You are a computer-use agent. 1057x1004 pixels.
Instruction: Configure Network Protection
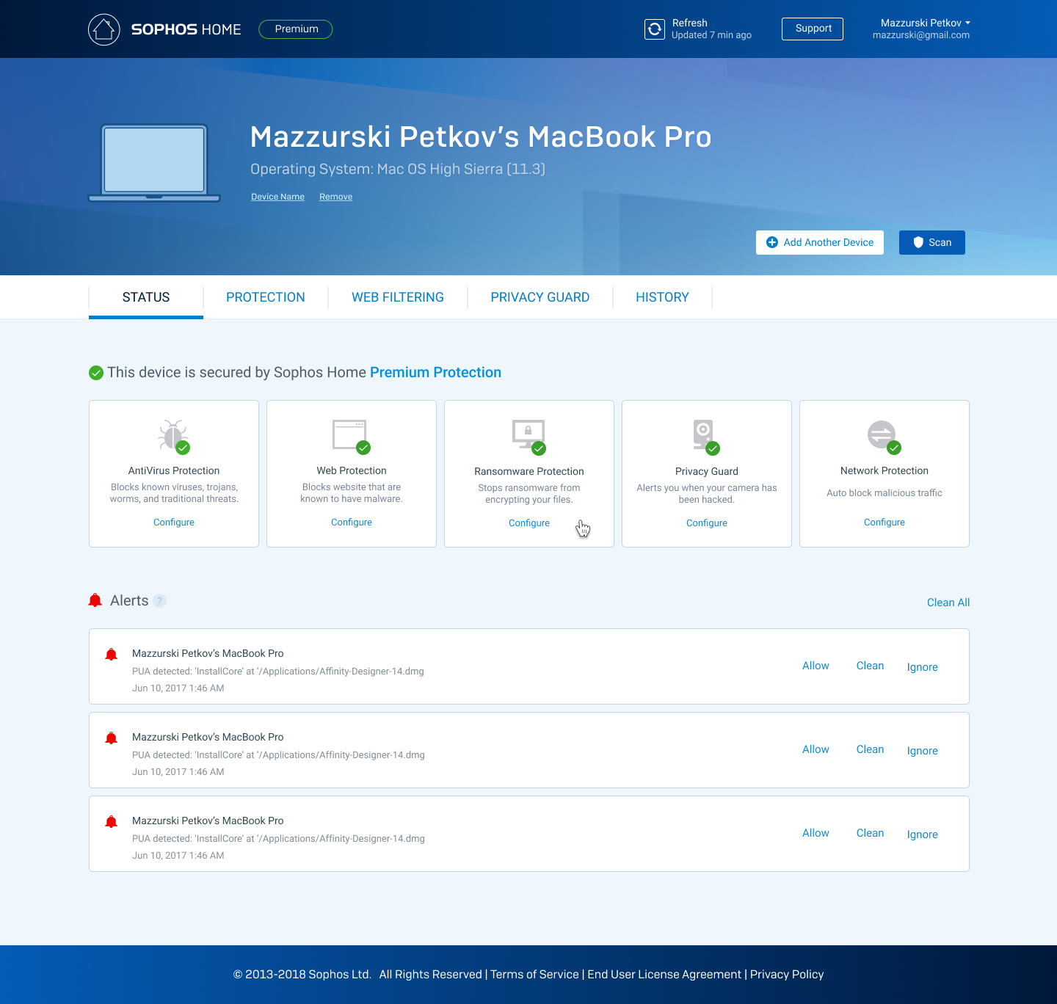pyautogui.click(x=885, y=523)
